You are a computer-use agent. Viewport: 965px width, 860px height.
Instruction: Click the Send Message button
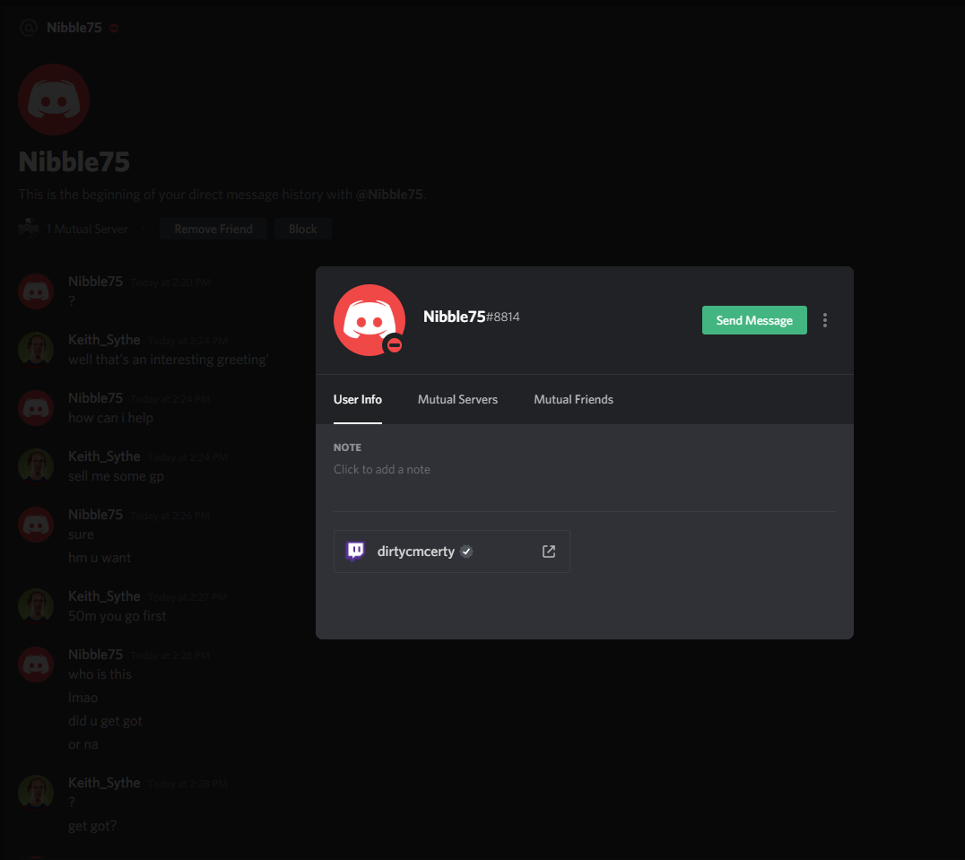754,320
